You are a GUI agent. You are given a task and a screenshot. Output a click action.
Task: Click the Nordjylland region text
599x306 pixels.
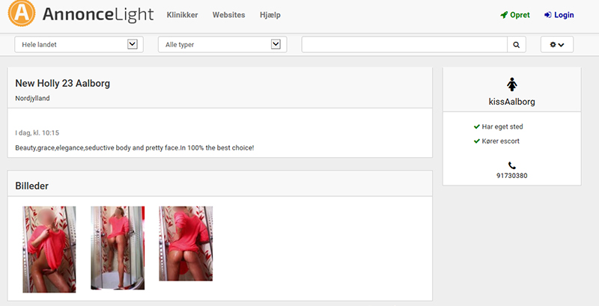[x=32, y=99]
